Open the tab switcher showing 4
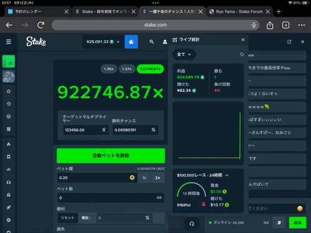Screen dimensions: 311x233 coord(285,25)
